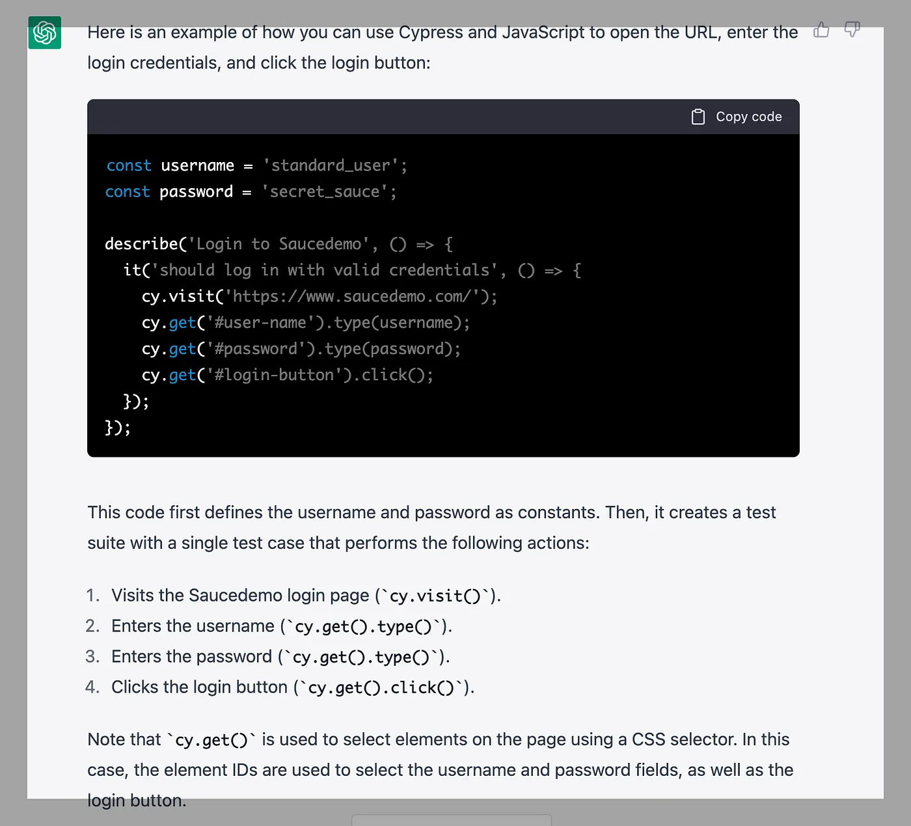911x826 pixels.
Task: Click the clipboard icon in code header
Action: coord(698,117)
